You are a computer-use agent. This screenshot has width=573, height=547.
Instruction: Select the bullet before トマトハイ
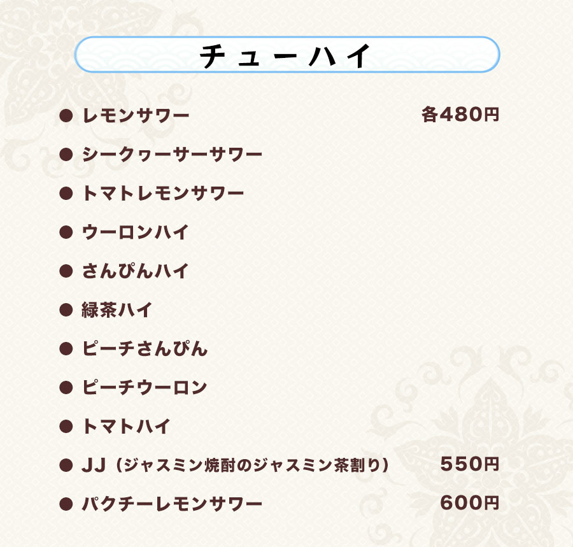64,427
